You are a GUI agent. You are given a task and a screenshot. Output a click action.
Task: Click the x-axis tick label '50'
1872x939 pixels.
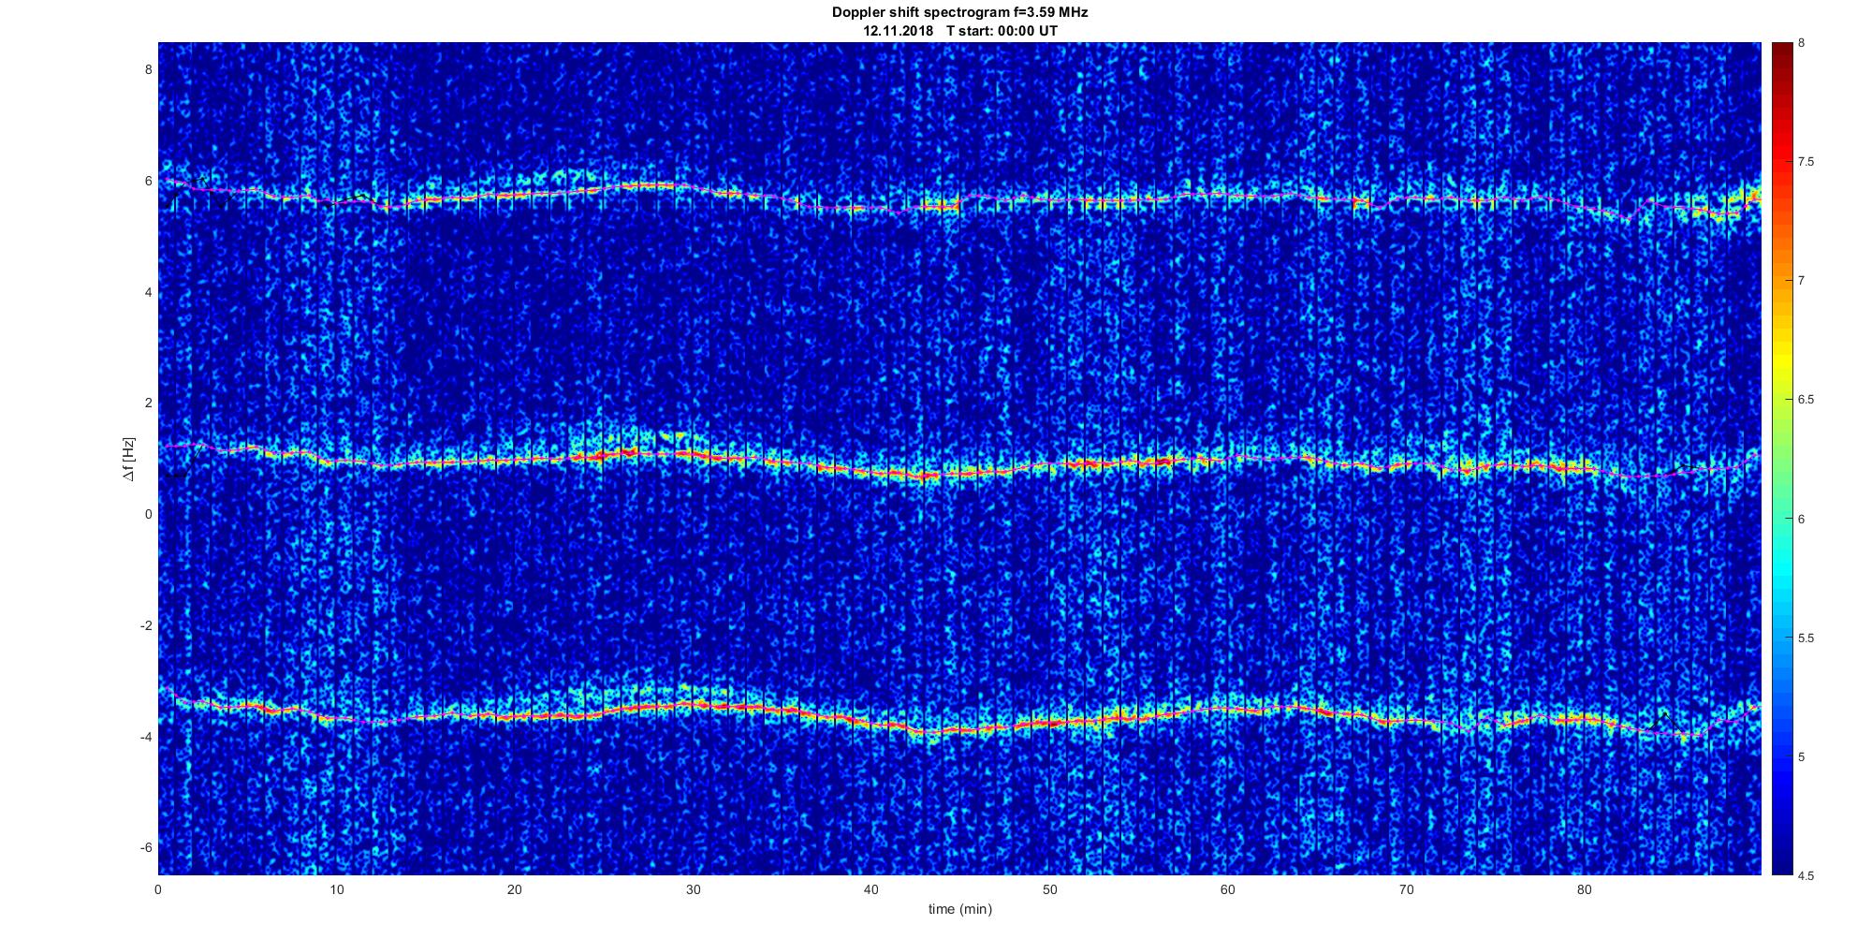tap(1049, 889)
